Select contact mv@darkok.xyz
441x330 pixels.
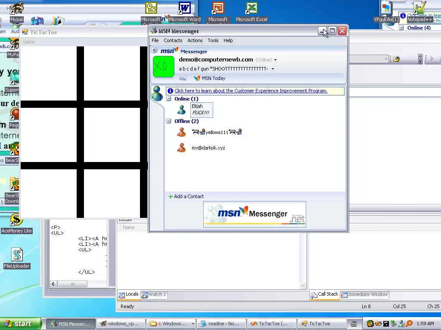click(208, 148)
